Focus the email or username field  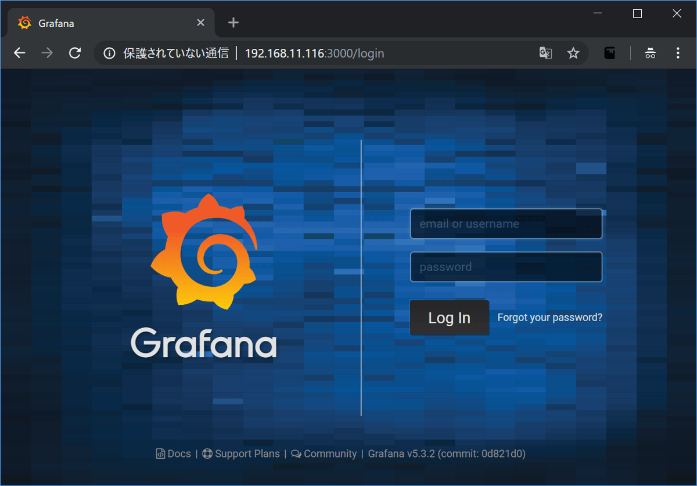point(506,224)
